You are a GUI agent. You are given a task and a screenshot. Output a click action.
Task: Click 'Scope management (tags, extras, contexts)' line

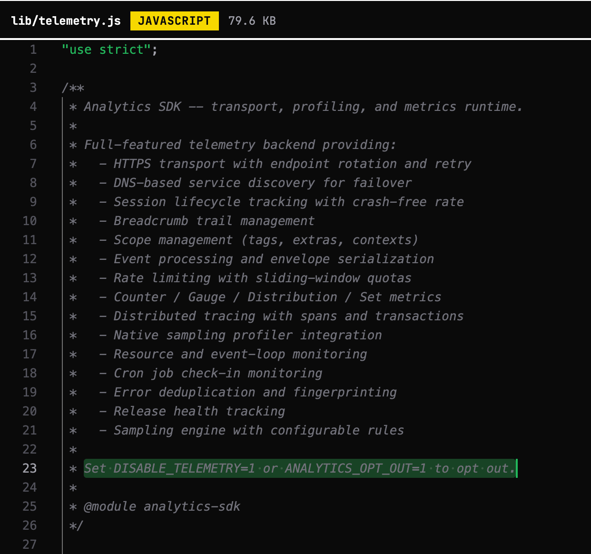click(244, 240)
